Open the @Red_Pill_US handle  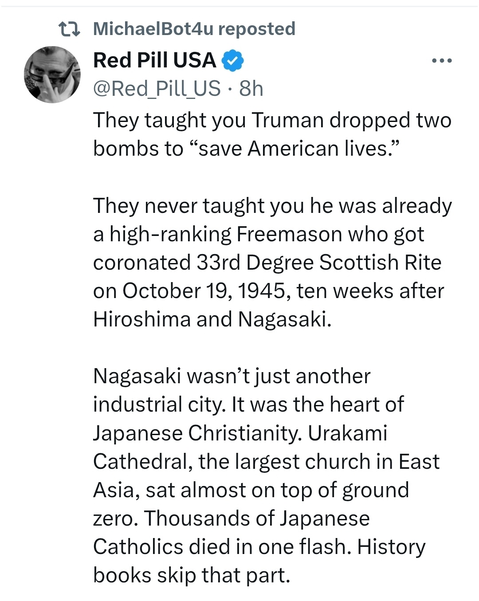pyautogui.click(x=157, y=88)
